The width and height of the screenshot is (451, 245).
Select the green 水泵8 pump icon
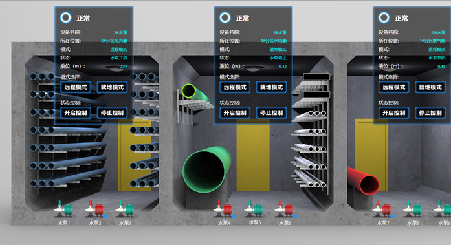pyautogui.click(x=412, y=209)
